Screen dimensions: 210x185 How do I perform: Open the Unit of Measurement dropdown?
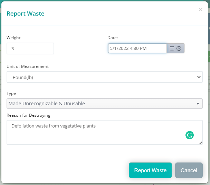pos(105,77)
